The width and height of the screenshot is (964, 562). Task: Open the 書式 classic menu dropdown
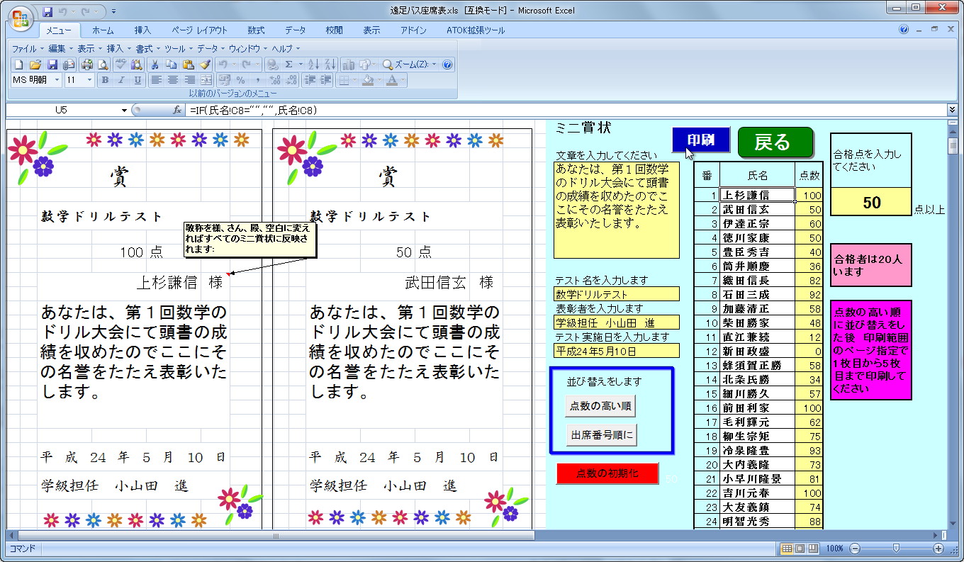coord(147,49)
